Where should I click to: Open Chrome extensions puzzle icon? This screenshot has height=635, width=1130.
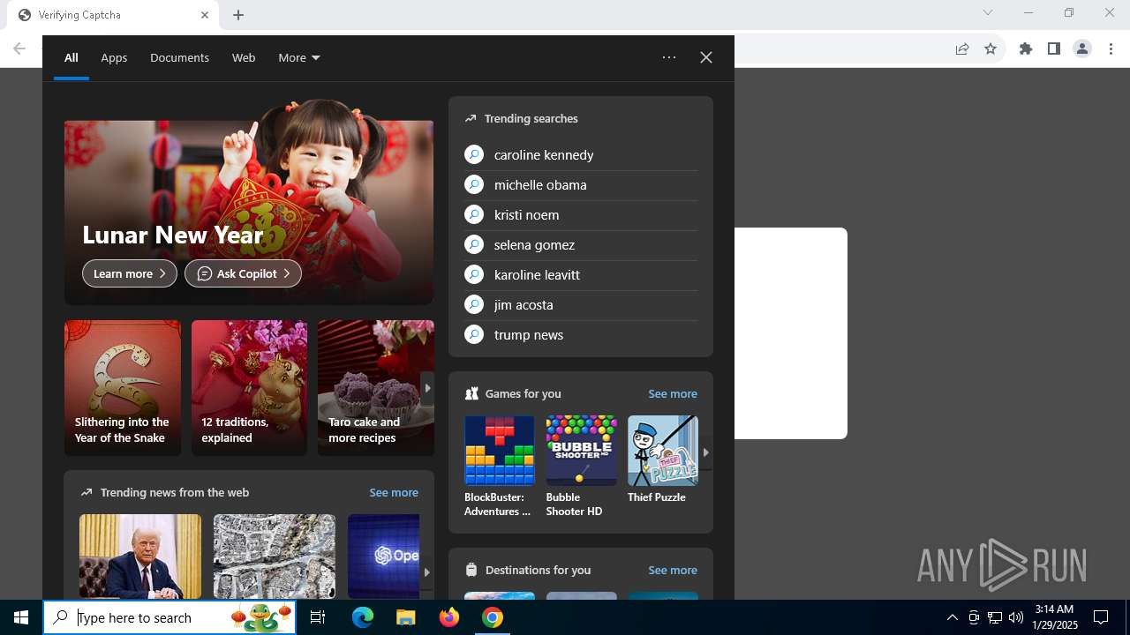1026,49
